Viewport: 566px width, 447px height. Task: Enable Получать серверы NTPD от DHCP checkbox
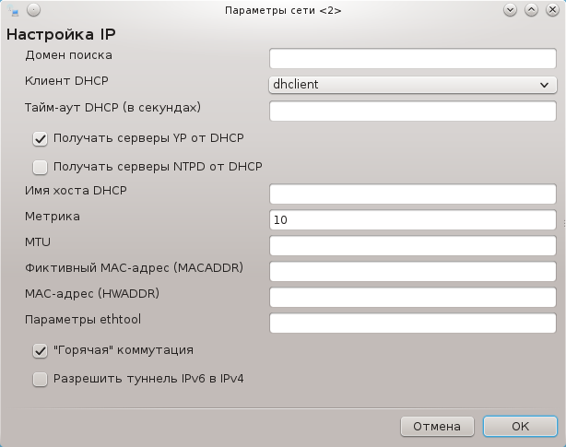pos(40,168)
